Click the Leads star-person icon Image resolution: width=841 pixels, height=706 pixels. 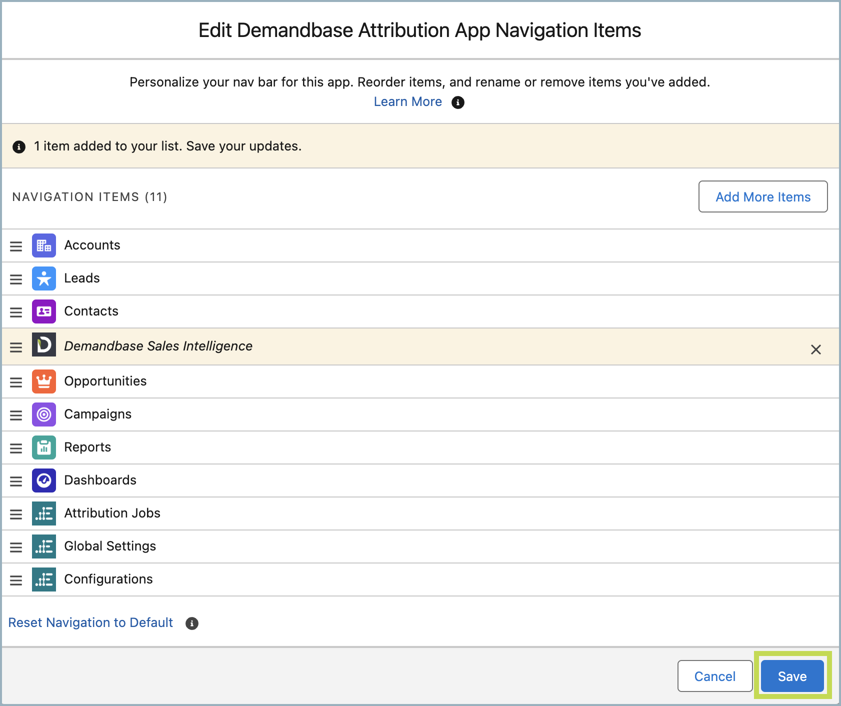point(44,278)
